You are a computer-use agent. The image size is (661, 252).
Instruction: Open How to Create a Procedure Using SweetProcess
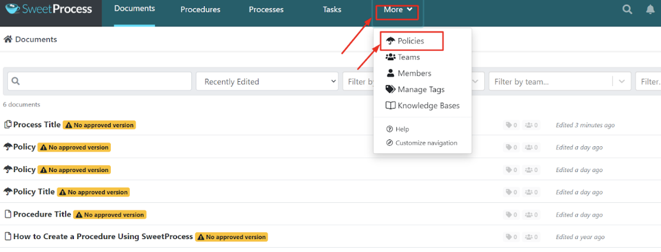(x=103, y=237)
